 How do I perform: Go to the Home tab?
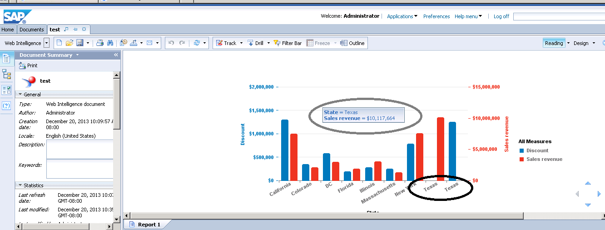(8, 30)
